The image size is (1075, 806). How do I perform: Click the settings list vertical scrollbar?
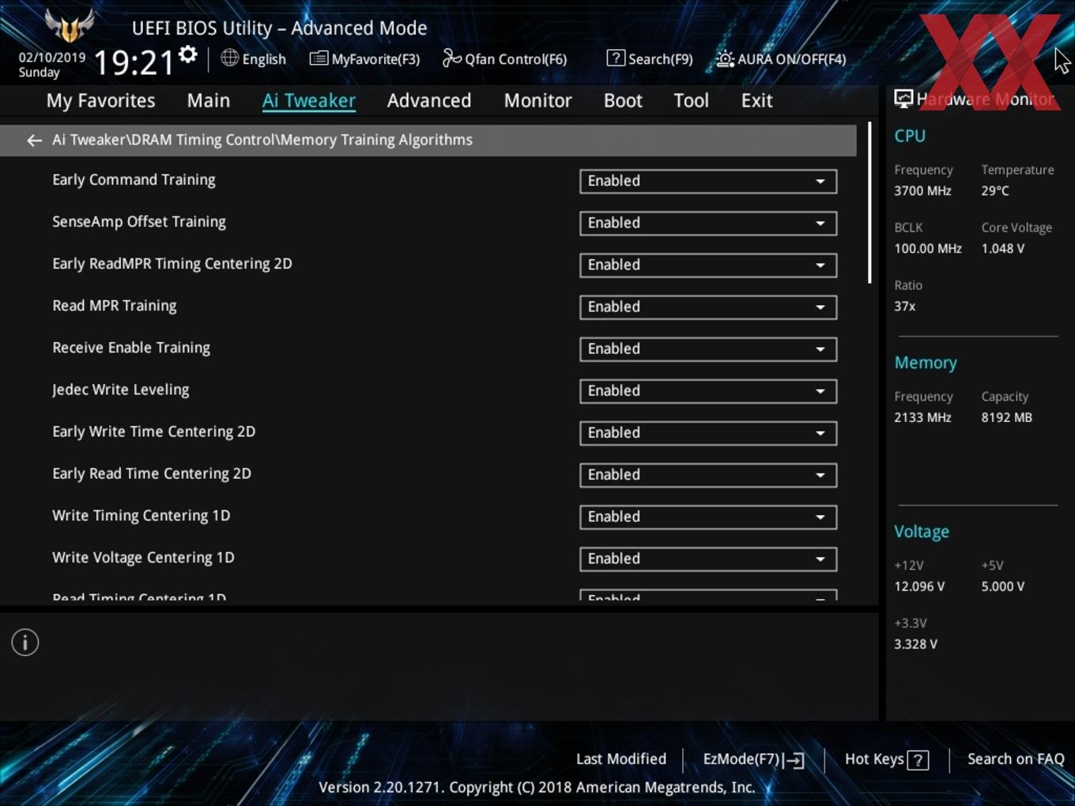(869, 202)
